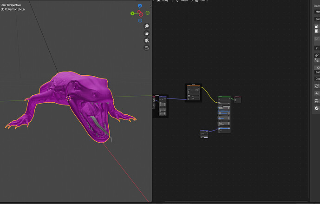Toggle the camera view icon
Viewport: 320px width, 204px height.
[146, 40]
